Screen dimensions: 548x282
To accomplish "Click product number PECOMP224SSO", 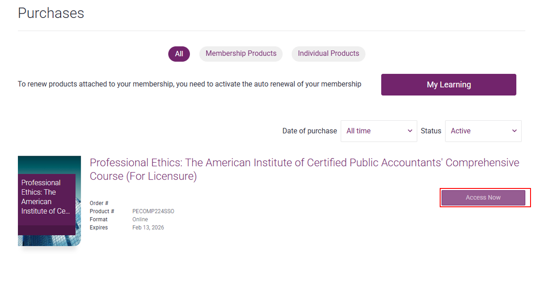I will [x=153, y=211].
